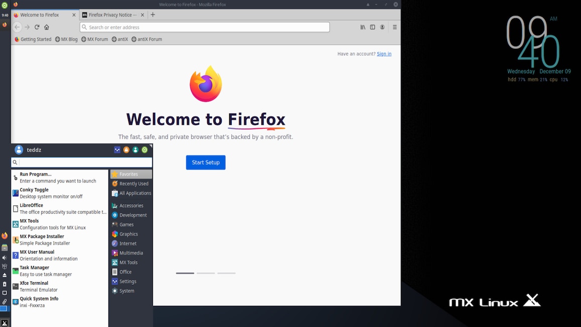Open the Firefox account icon in toolbar
Screen dimensions: 581x327
coord(382,27)
